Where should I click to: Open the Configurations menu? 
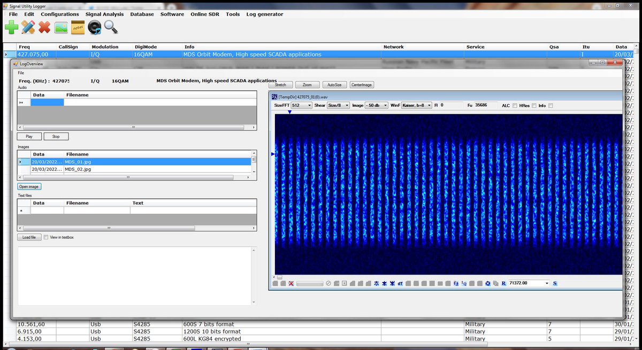[x=60, y=14]
